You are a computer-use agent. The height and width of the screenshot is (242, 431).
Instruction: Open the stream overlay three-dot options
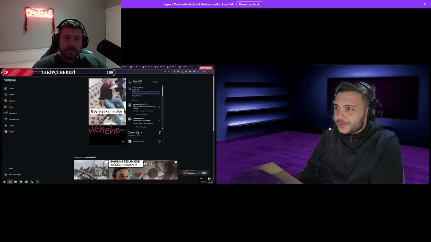pos(200,178)
